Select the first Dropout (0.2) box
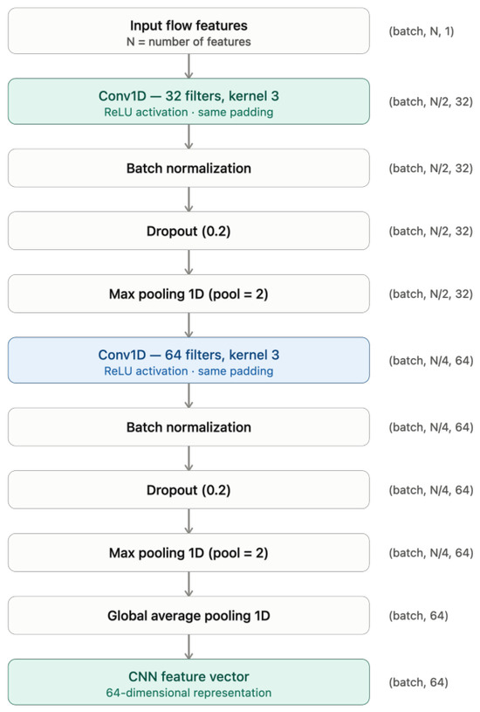480x712 pixels. click(189, 231)
